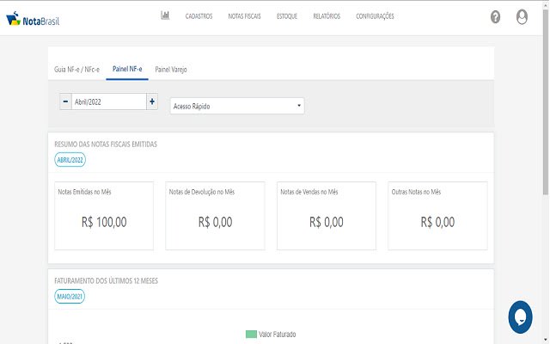Open the Notas Fiscais menu
550x344 pixels.
click(x=244, y=16)
